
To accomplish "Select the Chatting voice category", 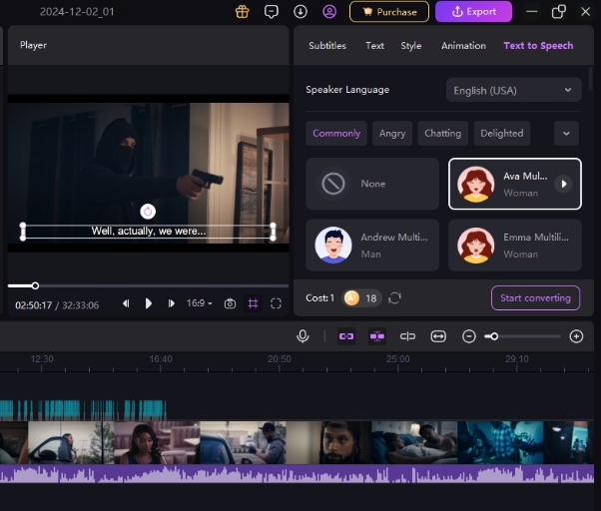I will tap(442, 134).
